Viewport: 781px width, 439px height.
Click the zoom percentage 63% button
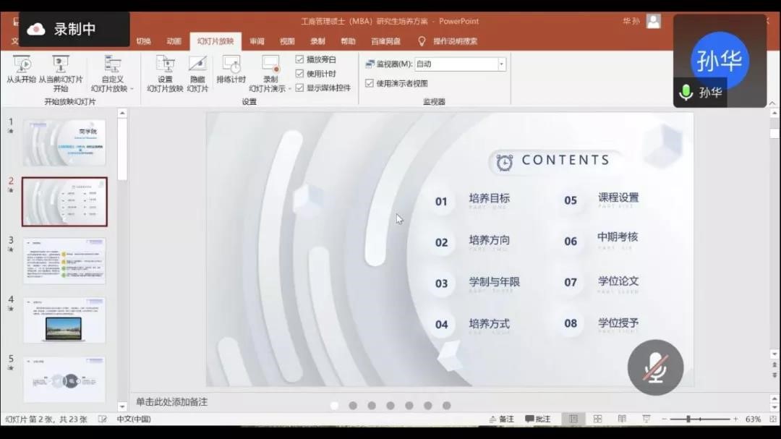click(753, 419)
